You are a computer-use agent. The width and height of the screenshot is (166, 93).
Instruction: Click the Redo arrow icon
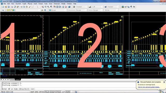pyautogui.click(x=37, y=7)
